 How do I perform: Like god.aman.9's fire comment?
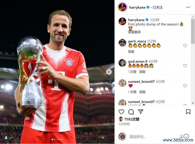coord(185,66)
